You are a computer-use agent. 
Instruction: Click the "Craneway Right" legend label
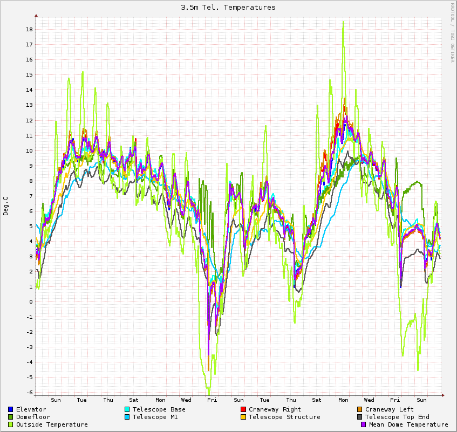click(275, 409)
